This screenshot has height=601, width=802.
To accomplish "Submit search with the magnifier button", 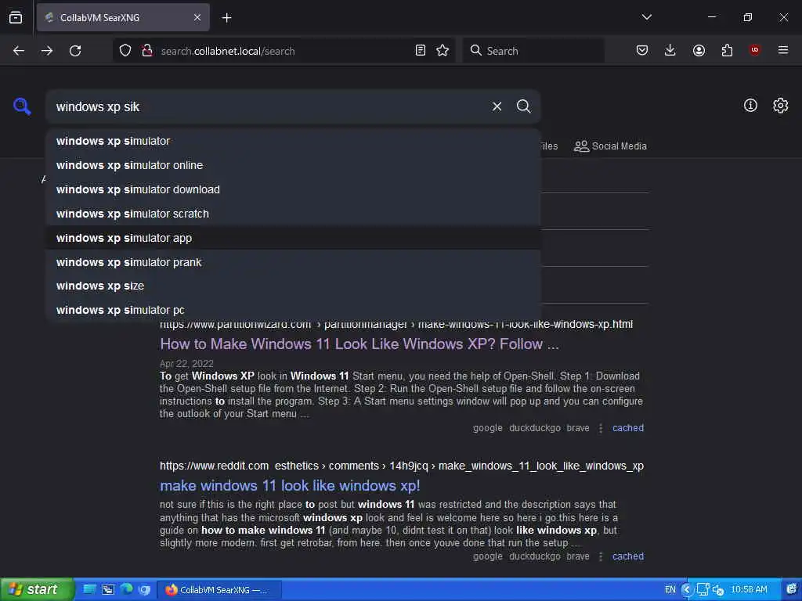I will coord(523,106).
